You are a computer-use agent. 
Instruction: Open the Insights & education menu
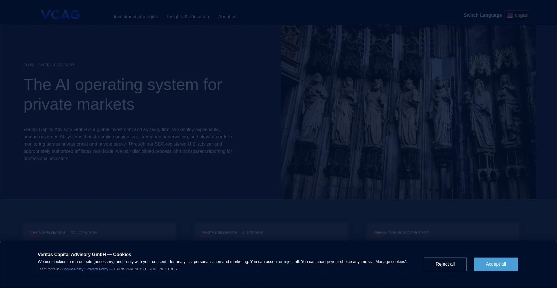point(188,17)
